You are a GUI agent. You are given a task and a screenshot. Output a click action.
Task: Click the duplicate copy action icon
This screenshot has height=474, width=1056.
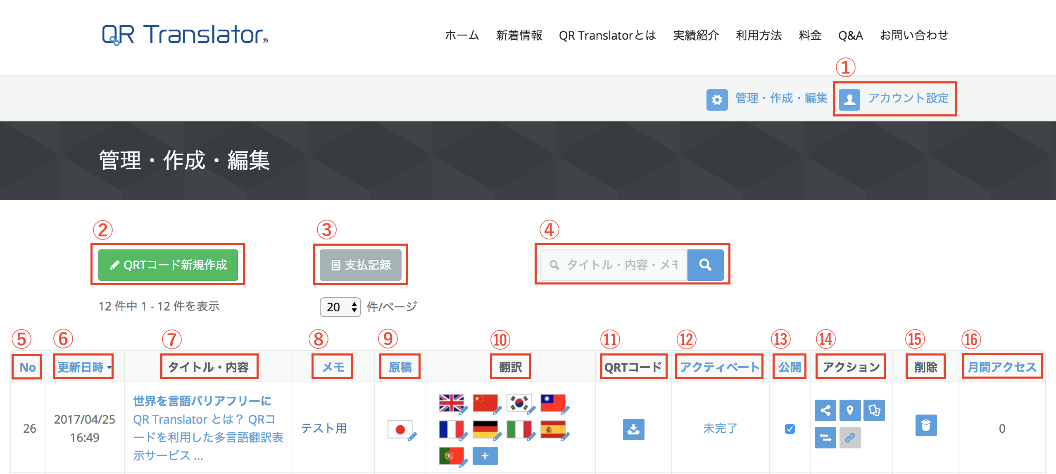click(x=874, y=410)
